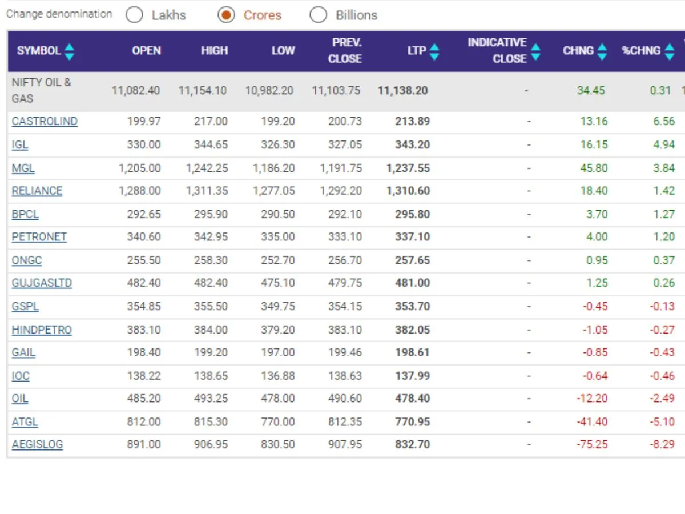Sort by LTP using the arrow icon
The width and height of the screenshot is (685, 514).
[434, 51]
